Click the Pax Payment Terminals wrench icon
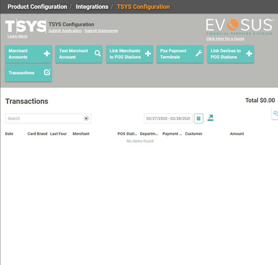The height and width of the screenshot is (265, 278). click(x=198, y=54)
